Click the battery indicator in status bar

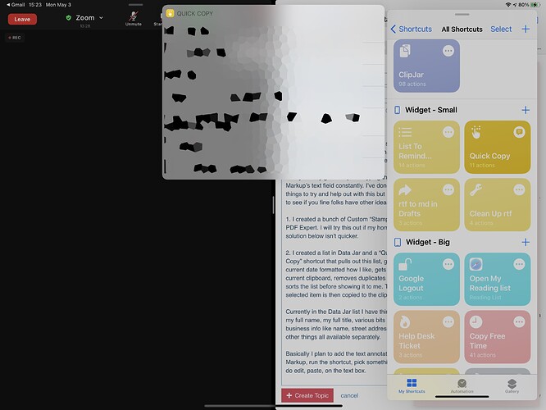[x=529, y=5]
